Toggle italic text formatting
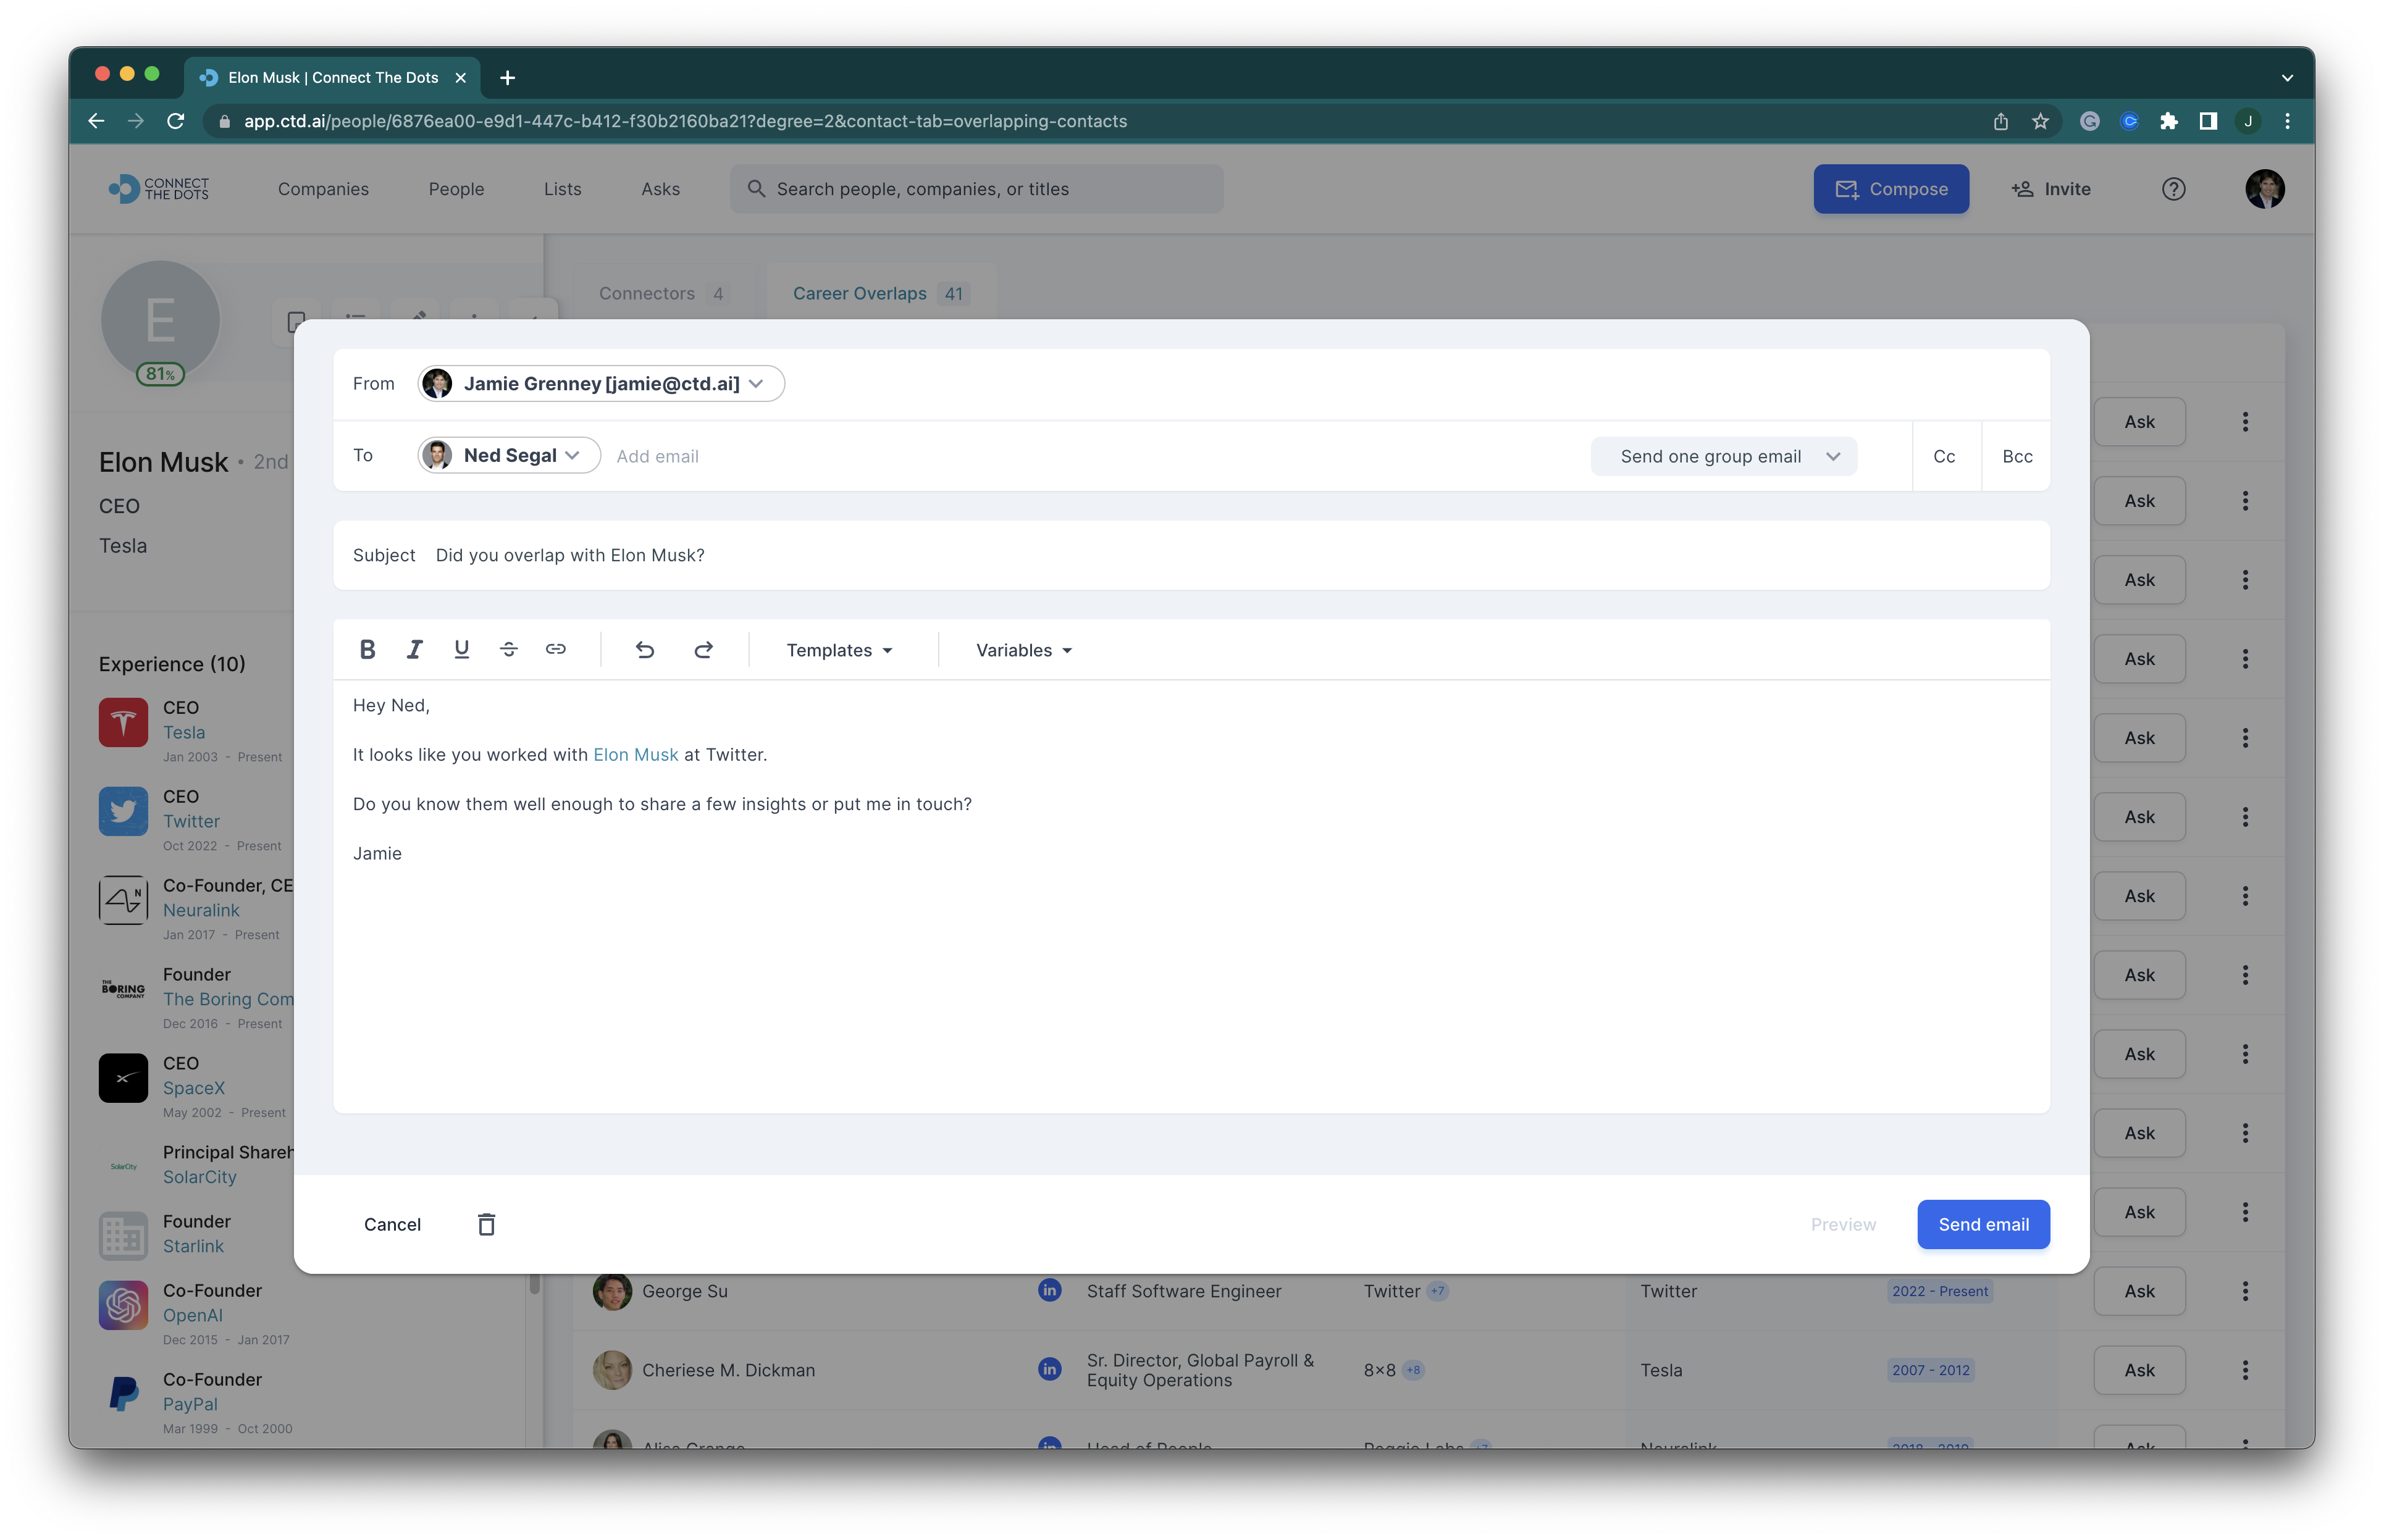This screenshot has height=1540, width=2384. pos(414,650)
